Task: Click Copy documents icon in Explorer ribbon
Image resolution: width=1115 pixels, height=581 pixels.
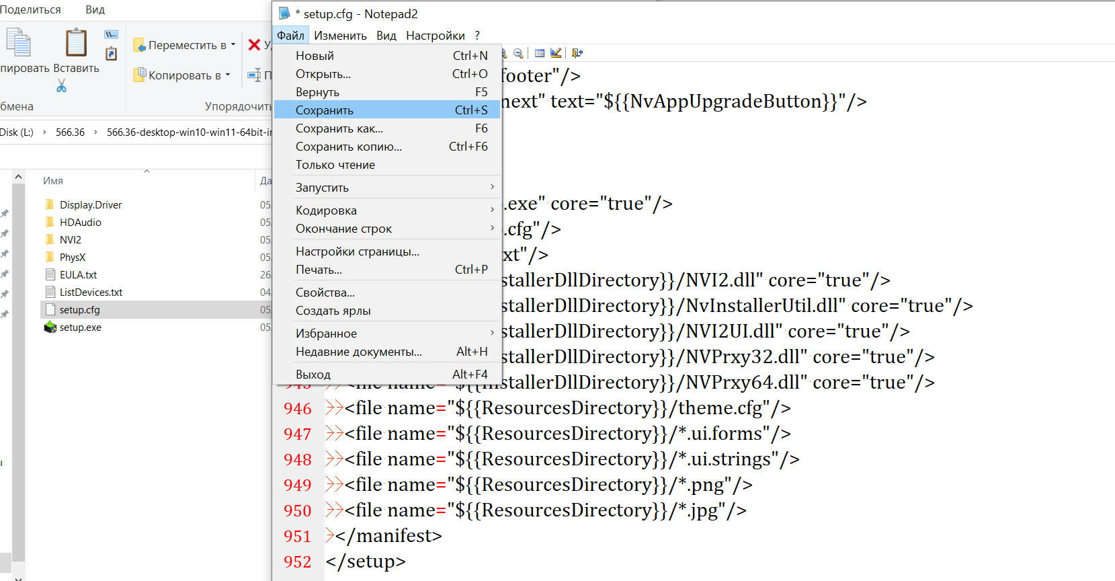Action: click(18, 42)
